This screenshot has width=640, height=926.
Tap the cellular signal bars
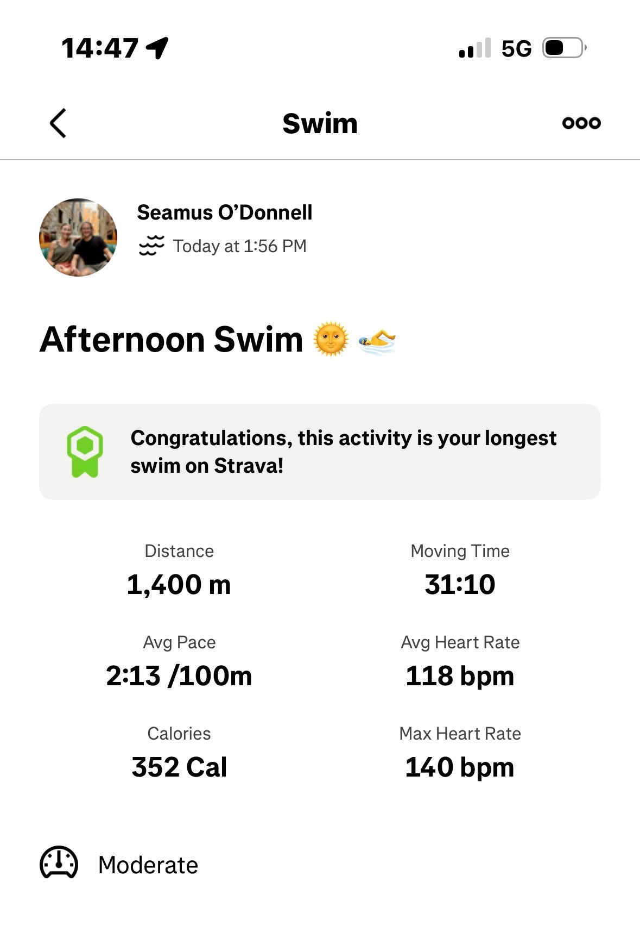click(475, 48)
